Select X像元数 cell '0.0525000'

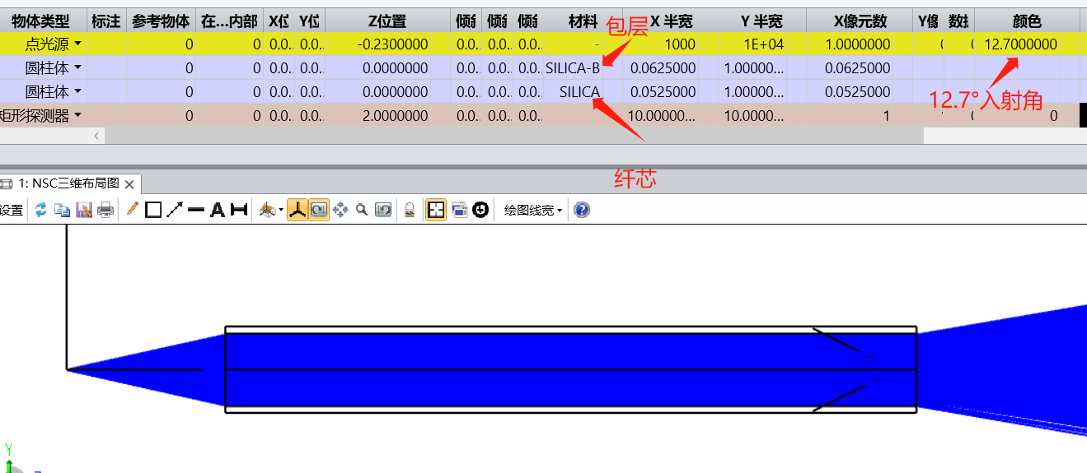[860, 92]
